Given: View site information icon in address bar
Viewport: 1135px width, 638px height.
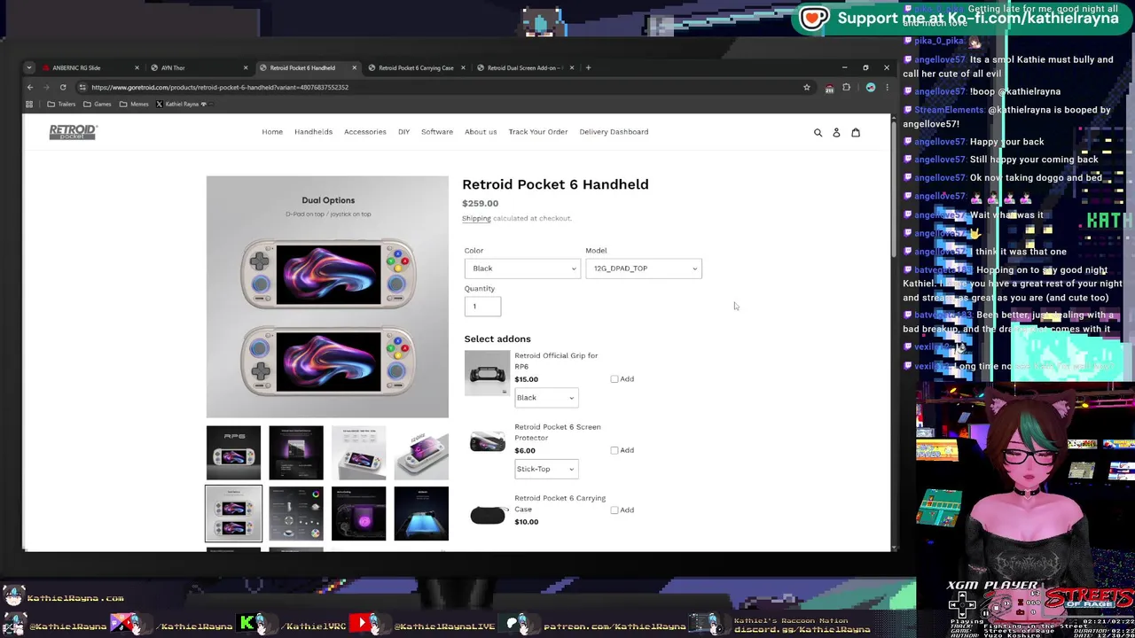Looking at the screenshot, I should (x=82, y=87).
